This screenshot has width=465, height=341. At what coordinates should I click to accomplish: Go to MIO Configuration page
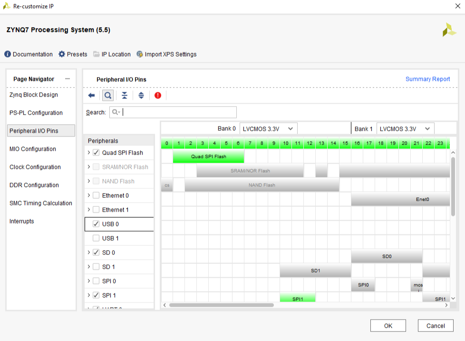click(x=33, y=149)
